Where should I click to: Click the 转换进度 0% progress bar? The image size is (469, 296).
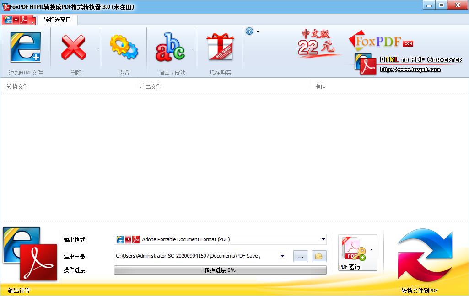pyautogui.click(x=220, y=270)
